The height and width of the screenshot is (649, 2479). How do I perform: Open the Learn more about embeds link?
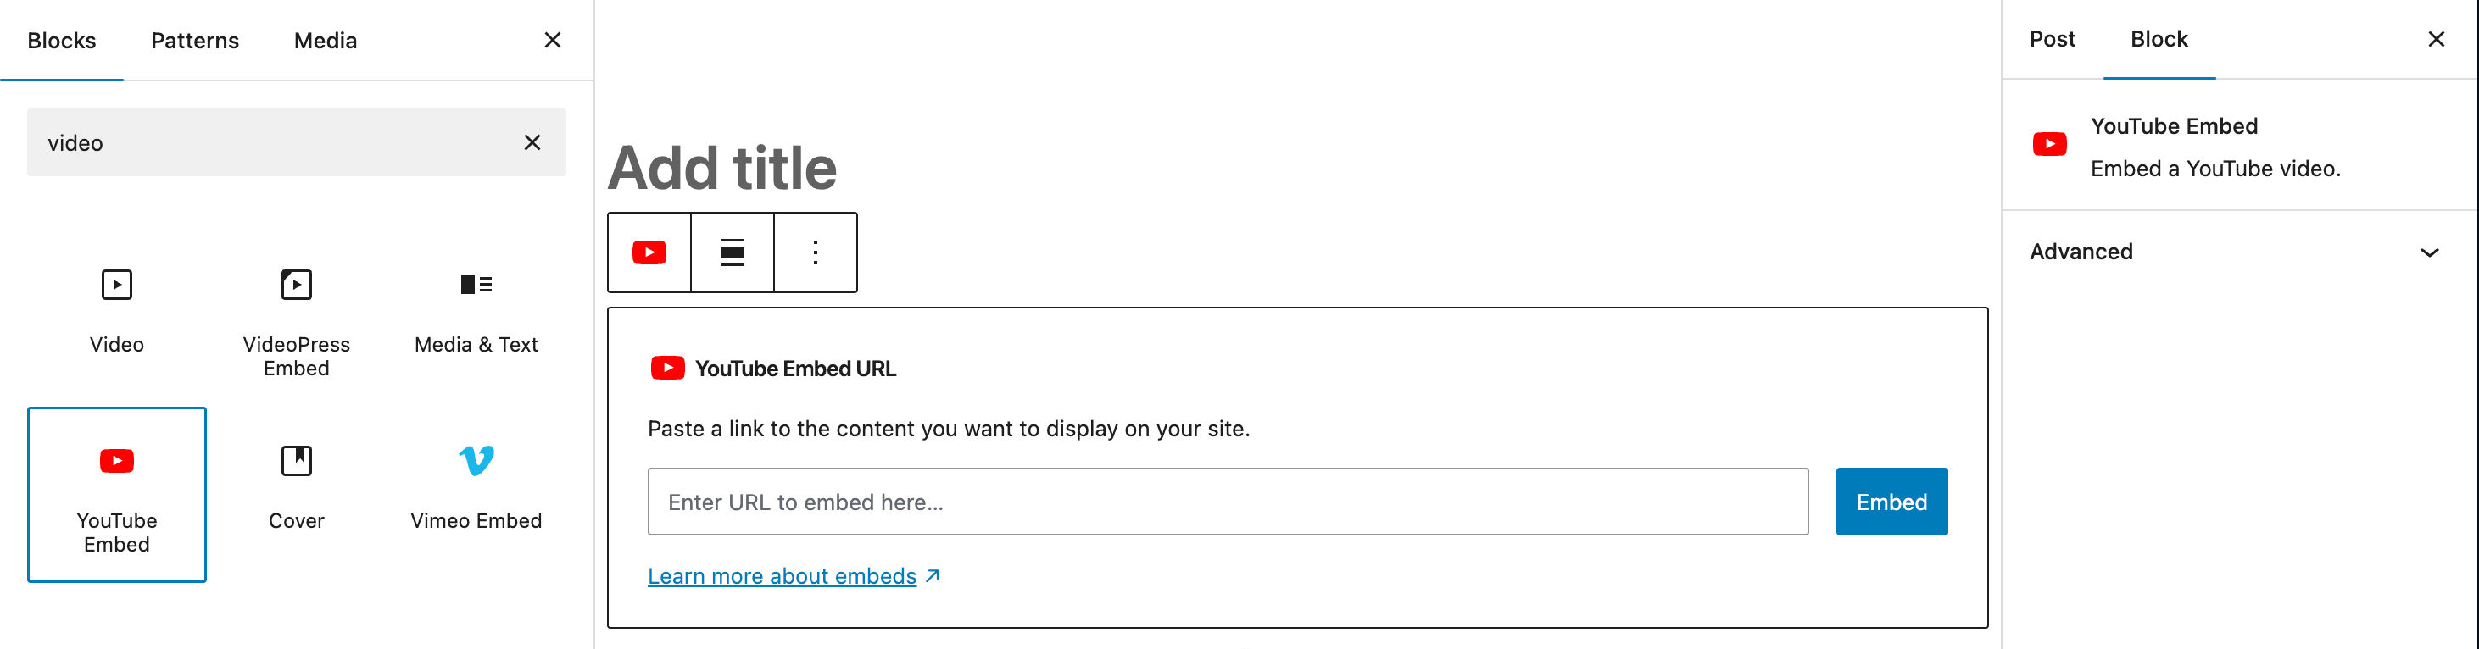(782, 576)
